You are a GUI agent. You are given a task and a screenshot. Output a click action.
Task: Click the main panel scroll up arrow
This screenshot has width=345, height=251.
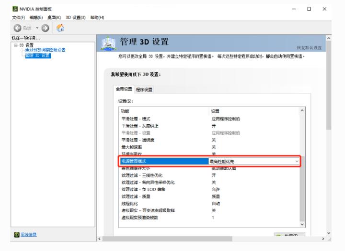[329, 38]
